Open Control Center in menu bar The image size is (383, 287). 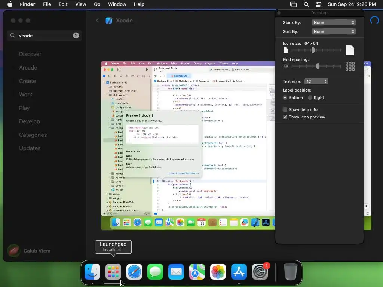[319, 4]
